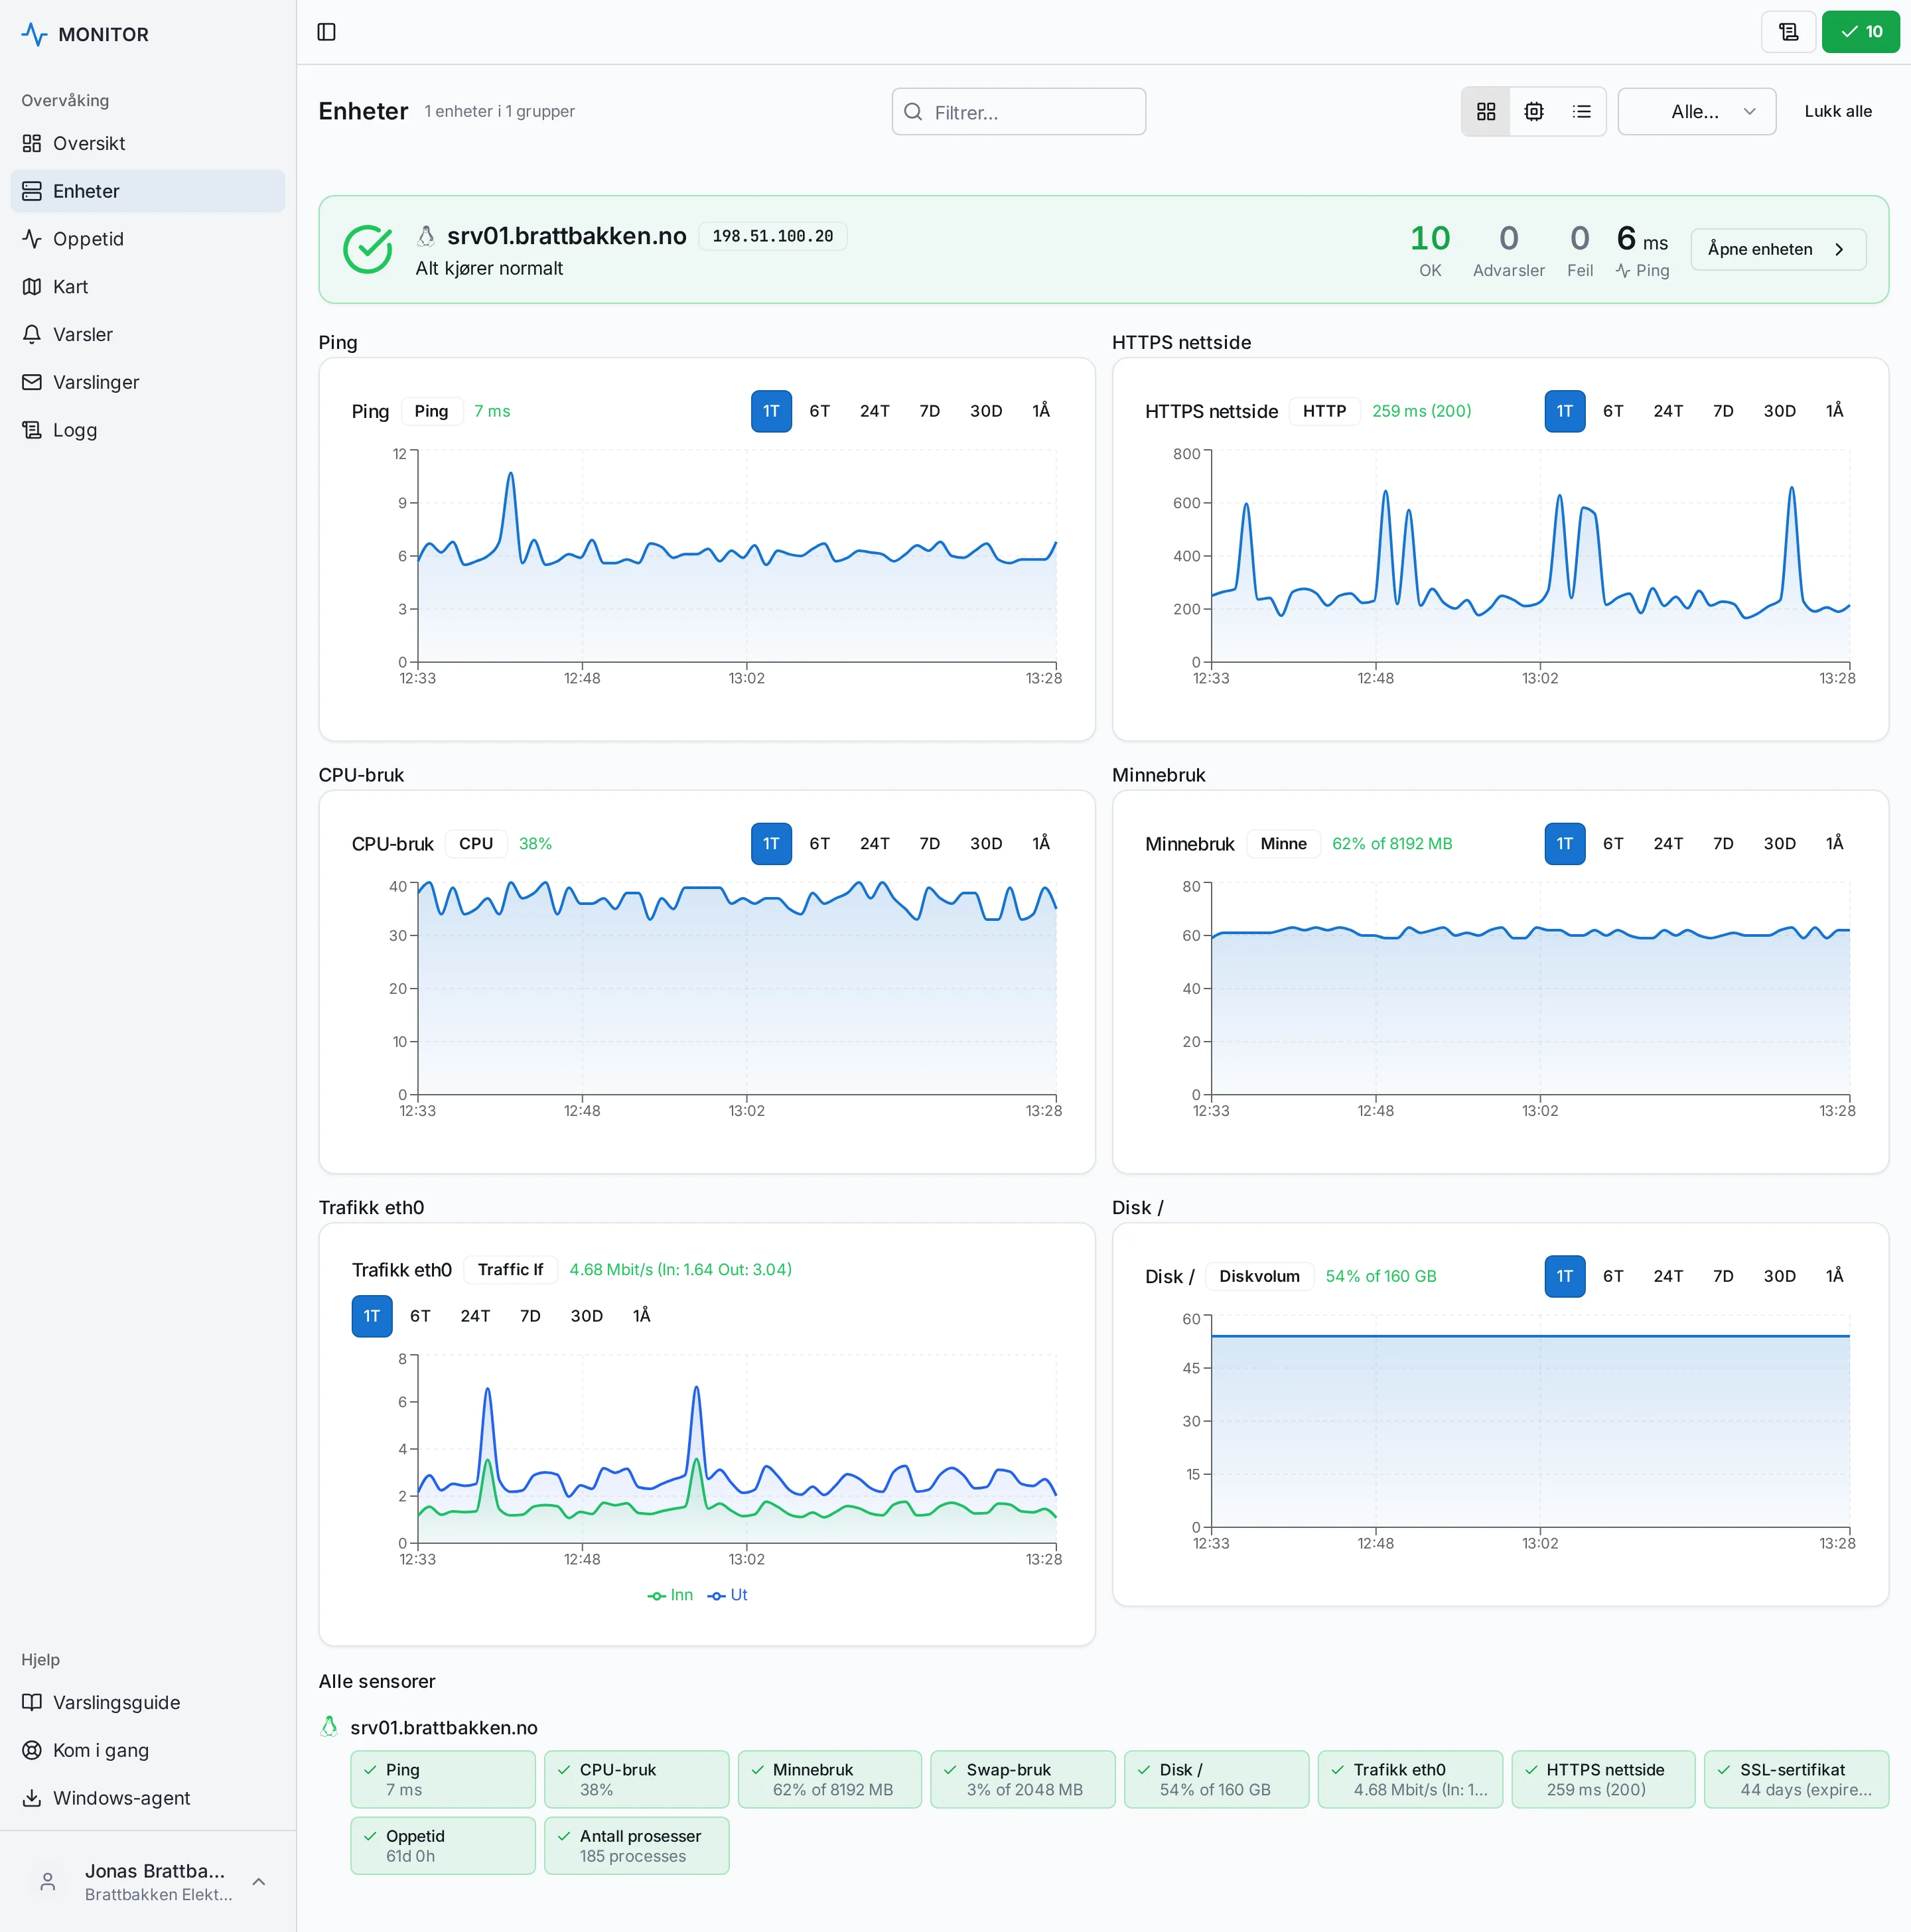The height and width of the screenshot is (1932, 1911).
Task: Expand the Jonas Brattba... user menu
Action: click(148, 1881)
